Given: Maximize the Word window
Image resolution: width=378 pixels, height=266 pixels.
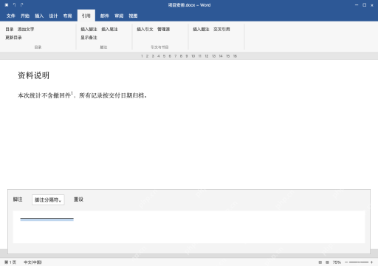Looking at the screenshot, I should [x=365, y=5].
